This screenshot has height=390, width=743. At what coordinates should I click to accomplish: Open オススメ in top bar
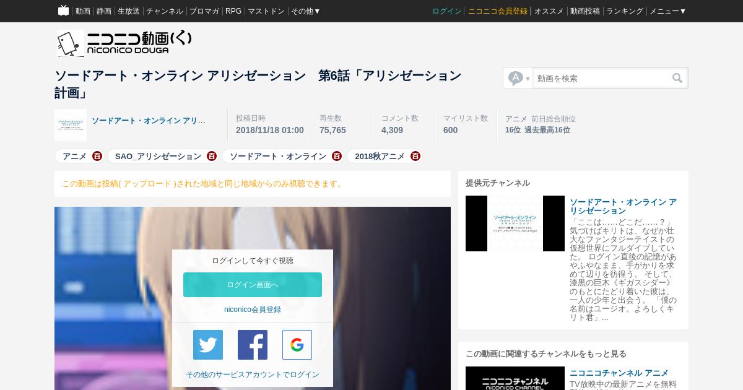[549, 11]
